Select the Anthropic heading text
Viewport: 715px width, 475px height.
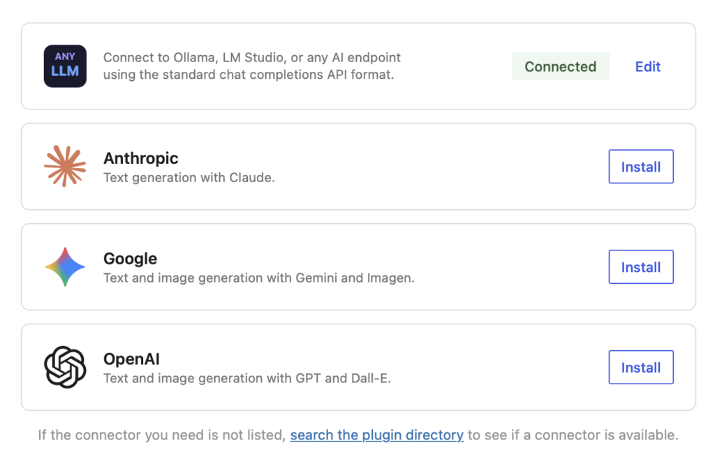(x=140, y=158)
